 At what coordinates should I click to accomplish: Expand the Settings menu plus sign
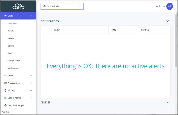point(31,91)
